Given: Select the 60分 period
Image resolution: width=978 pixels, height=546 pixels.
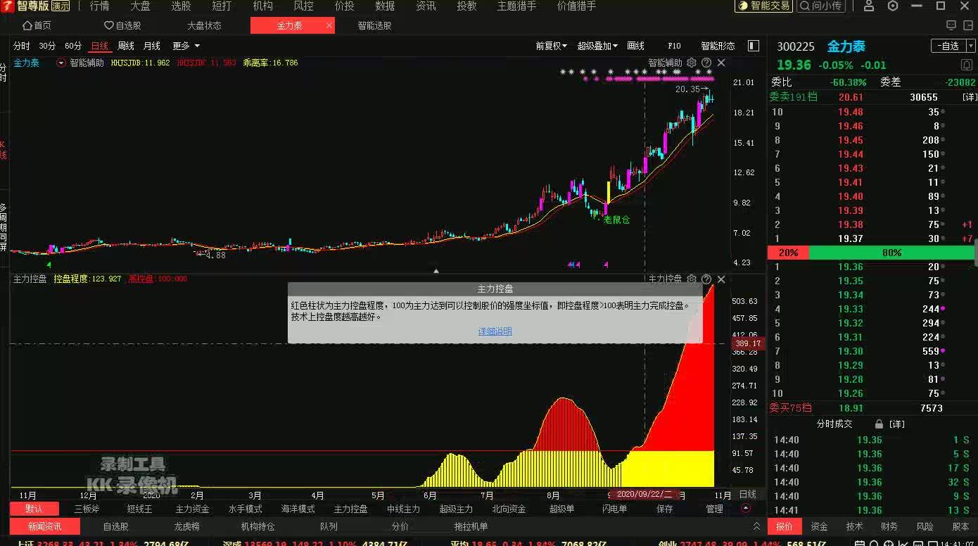Looking at the screenshot, I should click(73, 46).
